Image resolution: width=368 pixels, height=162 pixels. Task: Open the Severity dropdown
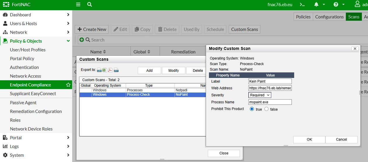(260, 95)
